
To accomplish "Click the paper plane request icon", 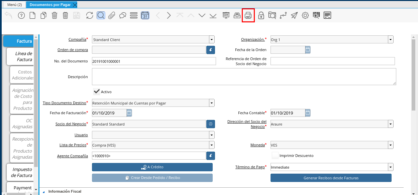I will [294, 15].
